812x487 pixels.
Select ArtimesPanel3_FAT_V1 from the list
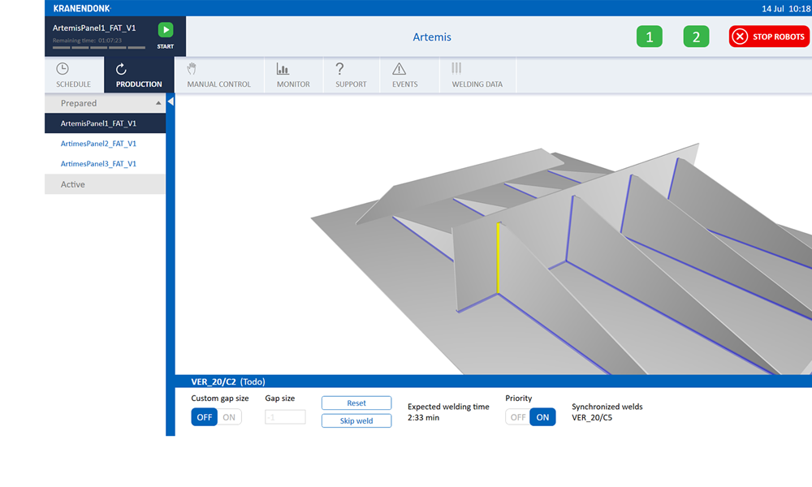click(98, 164)
